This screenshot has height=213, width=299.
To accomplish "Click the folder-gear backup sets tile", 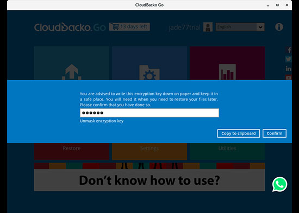I will (x=149, y=63).
